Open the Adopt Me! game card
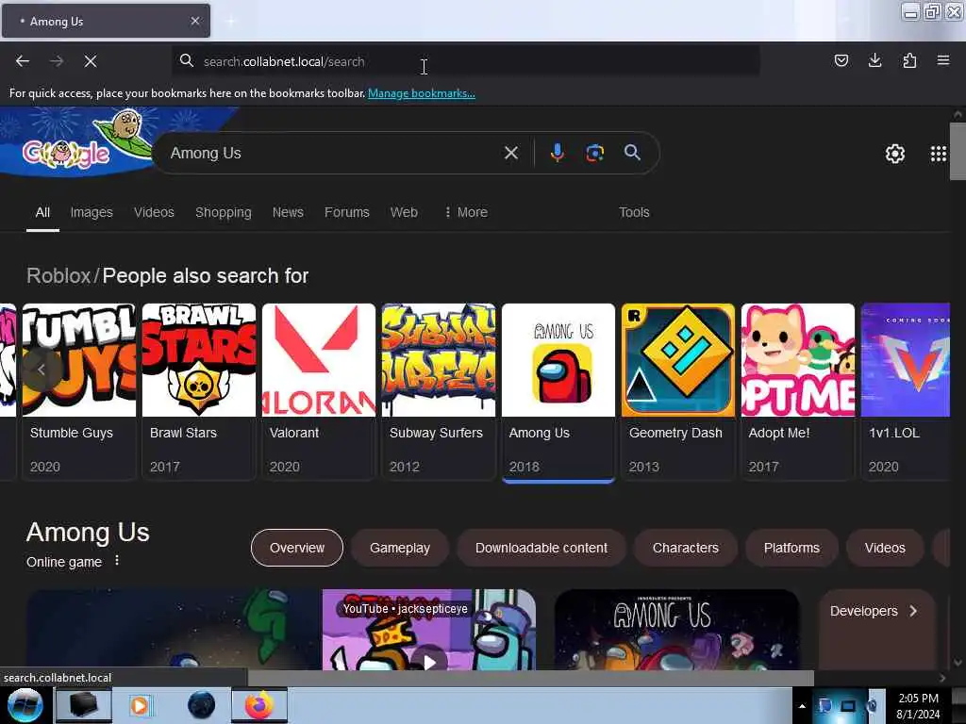 click(798, 391)
